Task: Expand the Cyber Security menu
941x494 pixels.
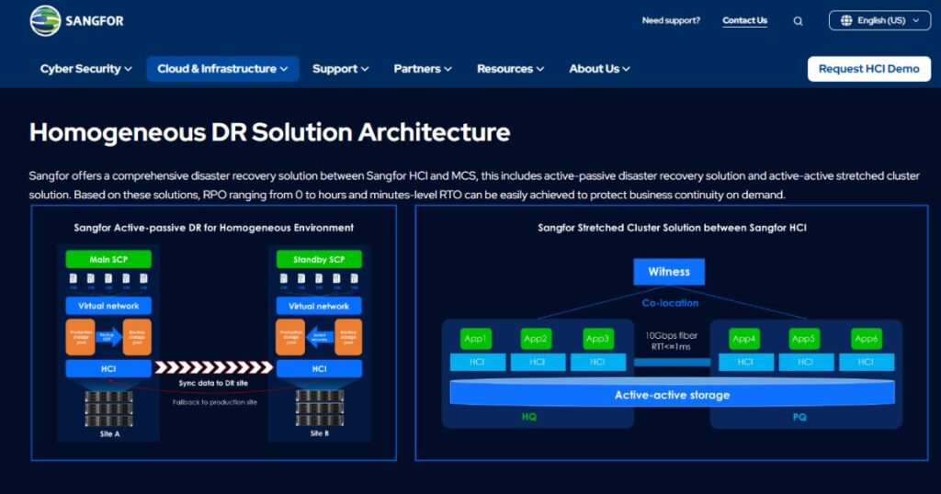Action: coord(85,69)
